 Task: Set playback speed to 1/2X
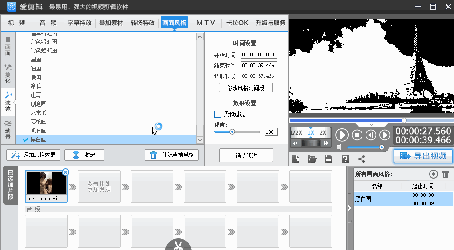coord(297,133)
